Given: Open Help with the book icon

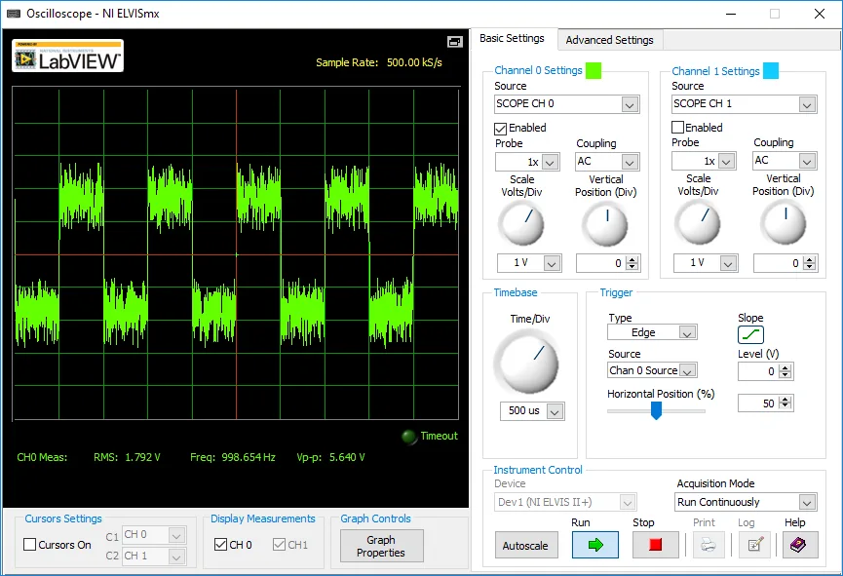Looking at the screenshot, I should pyautogui.click(x=800, y=545).
